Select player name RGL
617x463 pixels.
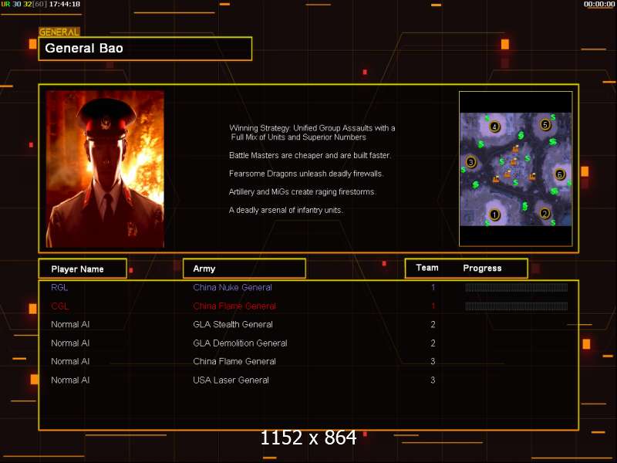[x=59, y=287]
